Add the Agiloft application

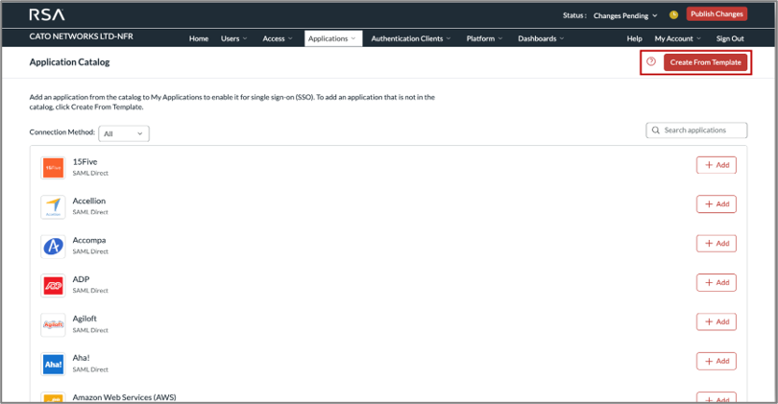(716, 321)
